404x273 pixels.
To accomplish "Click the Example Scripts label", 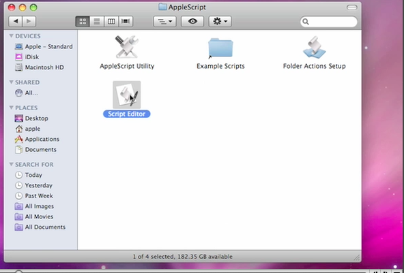I will 220,66.
